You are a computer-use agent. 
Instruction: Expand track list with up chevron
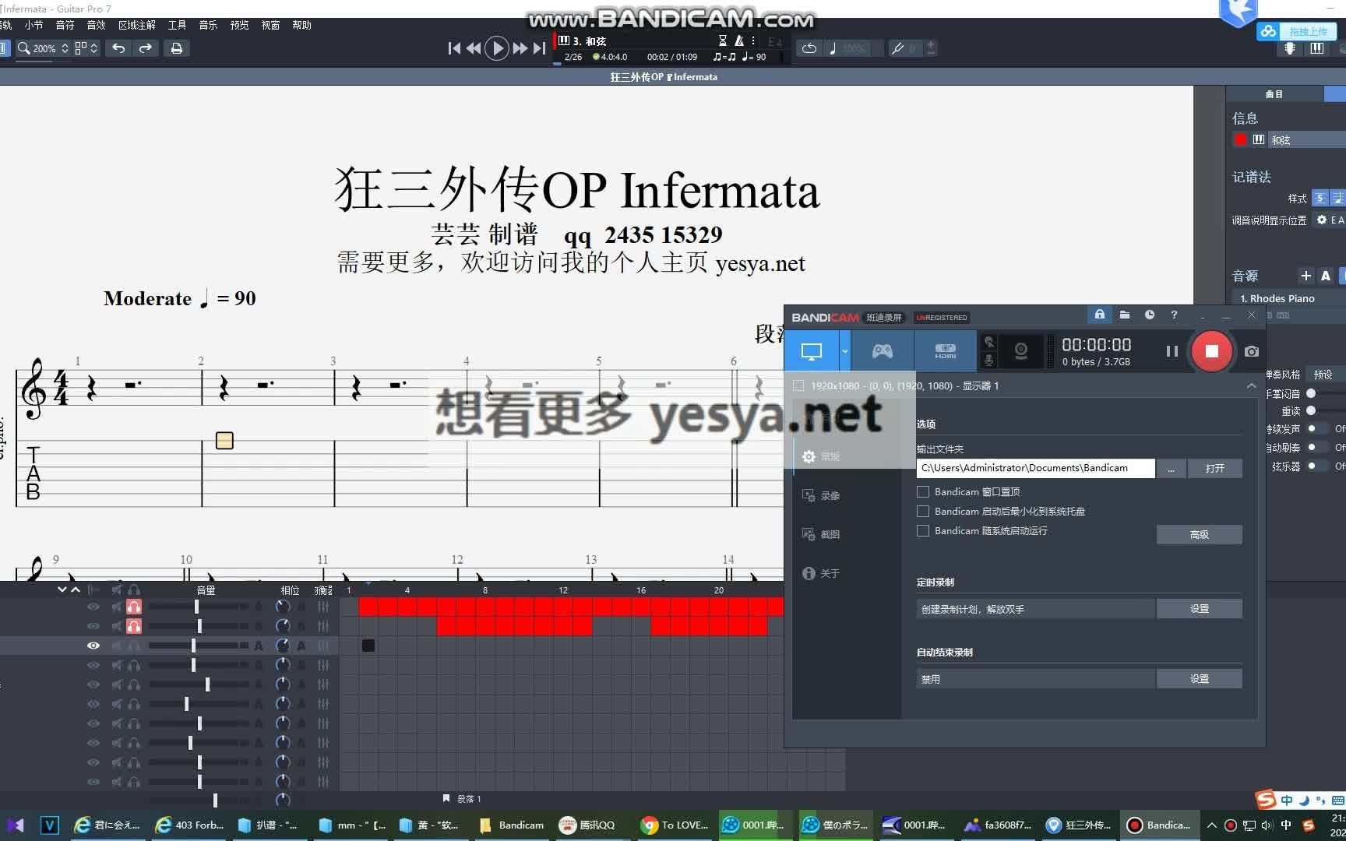point(76,589)
